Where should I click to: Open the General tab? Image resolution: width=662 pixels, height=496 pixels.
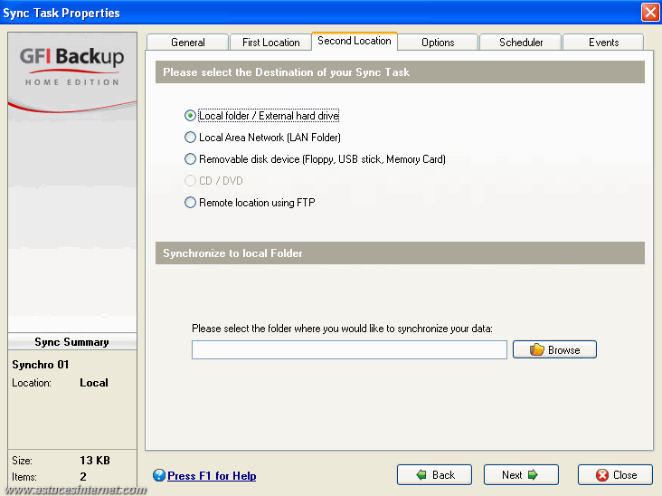pyautogui.click(x=187, y=43)
